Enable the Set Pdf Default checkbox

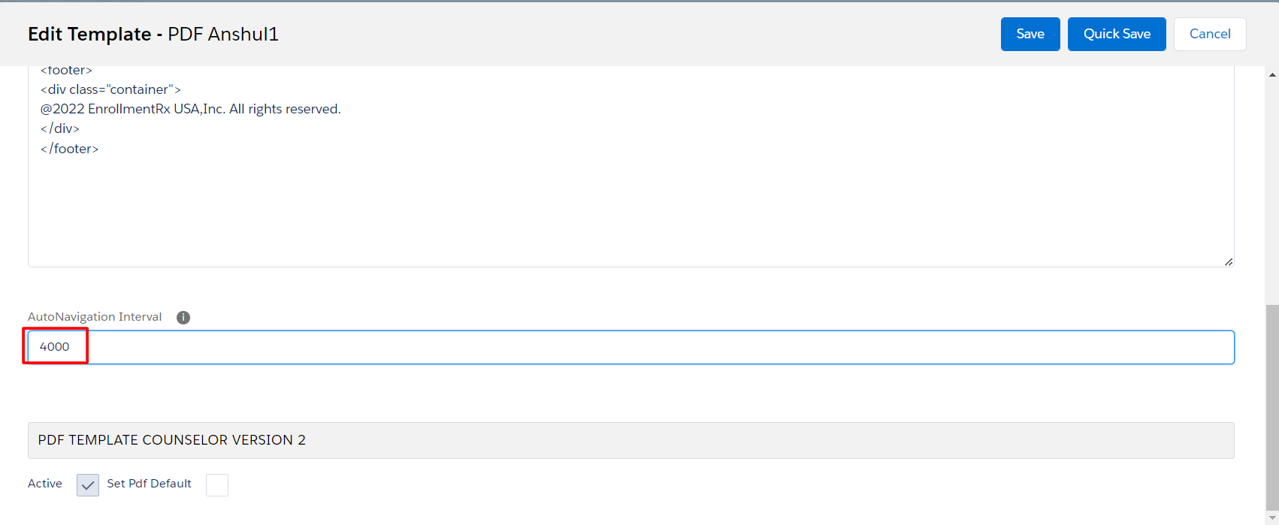217,485
